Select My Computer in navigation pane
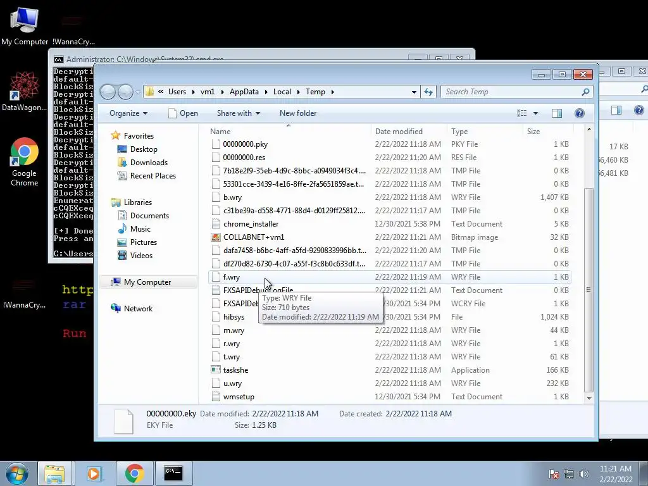Screen dimensions: 648x486 coord(147,282)
